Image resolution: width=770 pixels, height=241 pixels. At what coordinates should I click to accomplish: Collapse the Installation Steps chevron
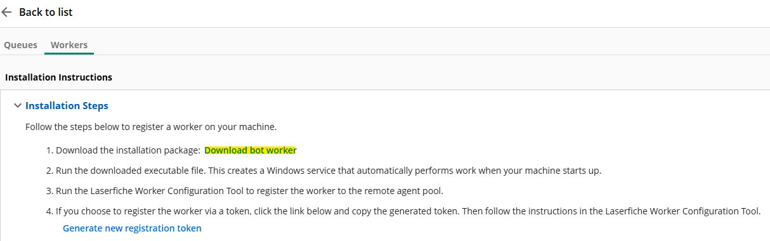point(17,106)
